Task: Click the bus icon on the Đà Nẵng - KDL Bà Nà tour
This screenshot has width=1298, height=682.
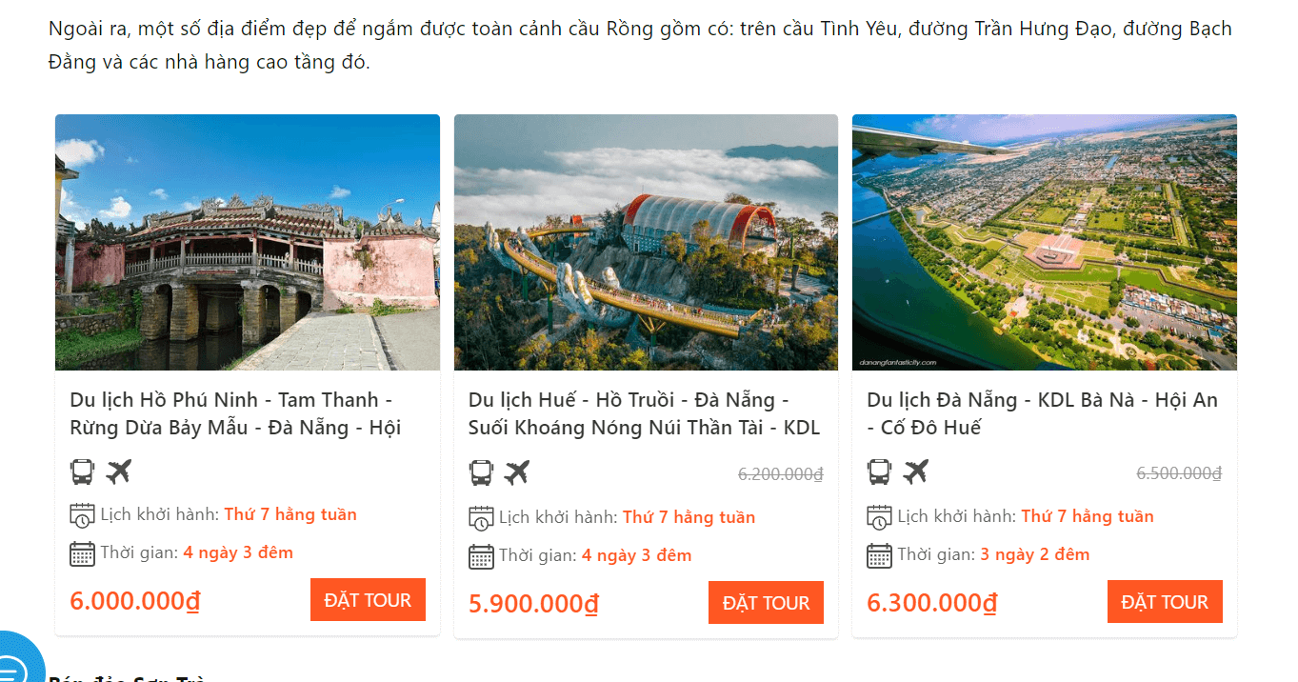Action: coord(879,471)
